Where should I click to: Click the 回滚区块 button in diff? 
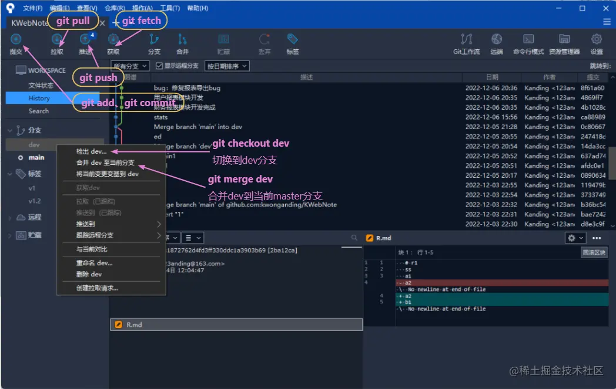click(x=594, y=252)
